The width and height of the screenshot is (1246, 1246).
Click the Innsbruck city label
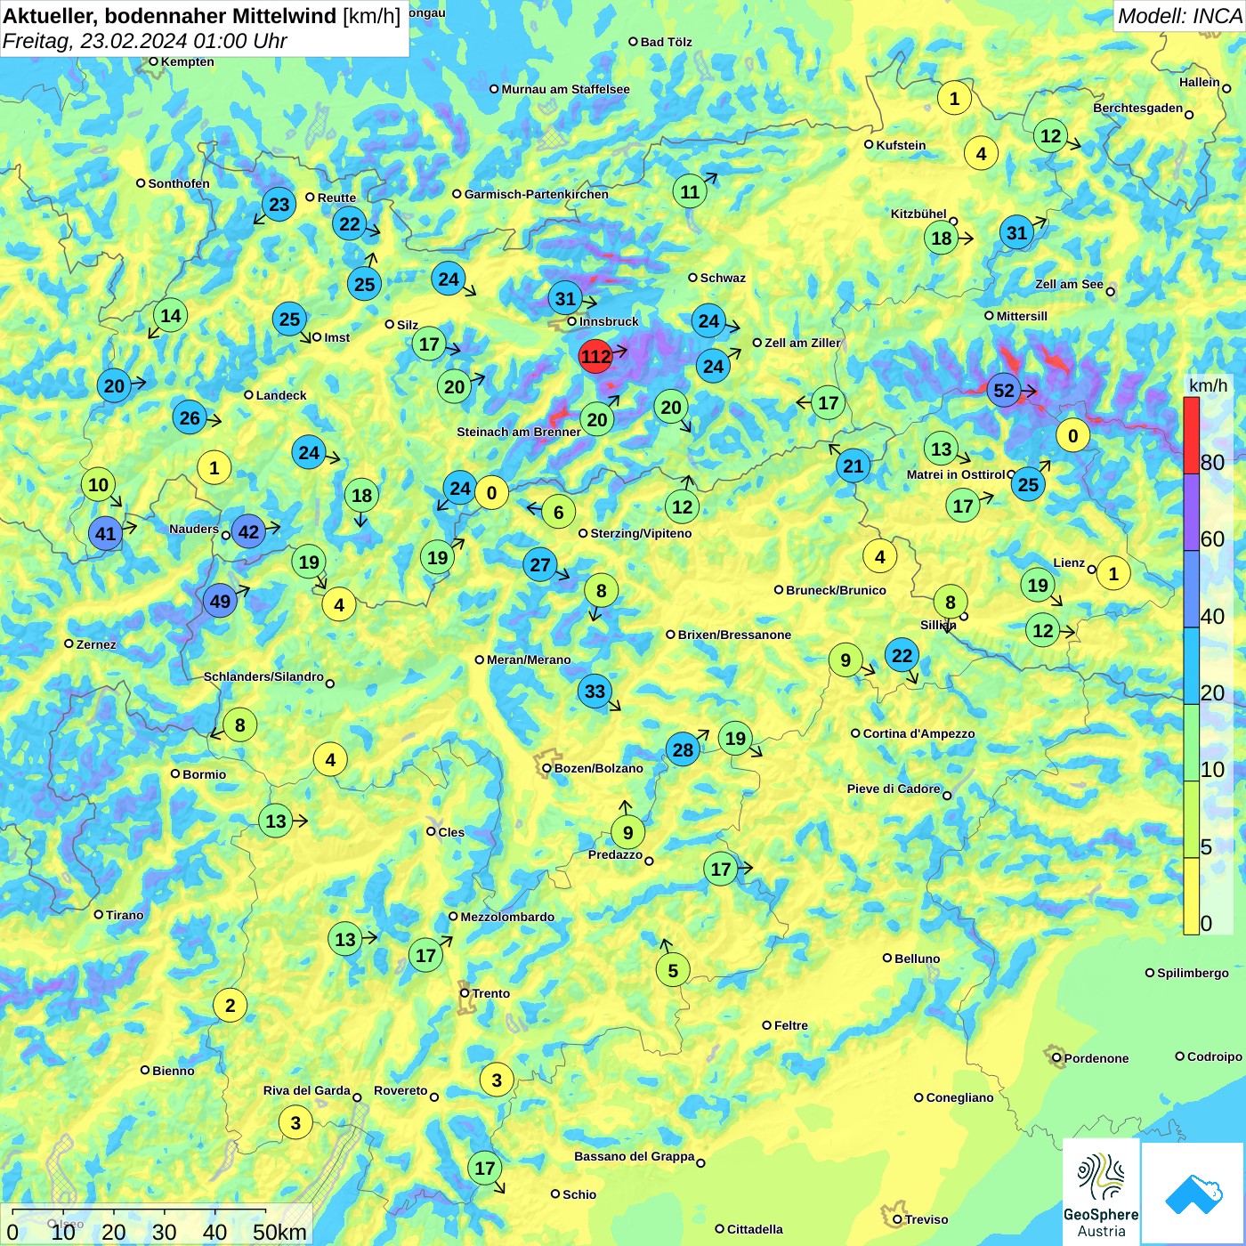(x=609, y=321)
